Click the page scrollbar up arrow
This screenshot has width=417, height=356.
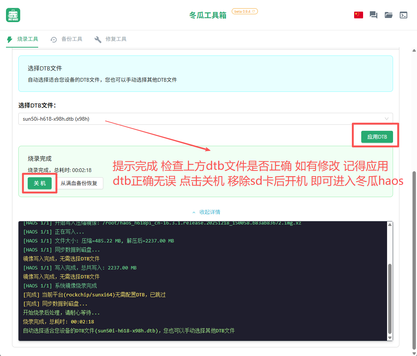click(x=414, y=50)
